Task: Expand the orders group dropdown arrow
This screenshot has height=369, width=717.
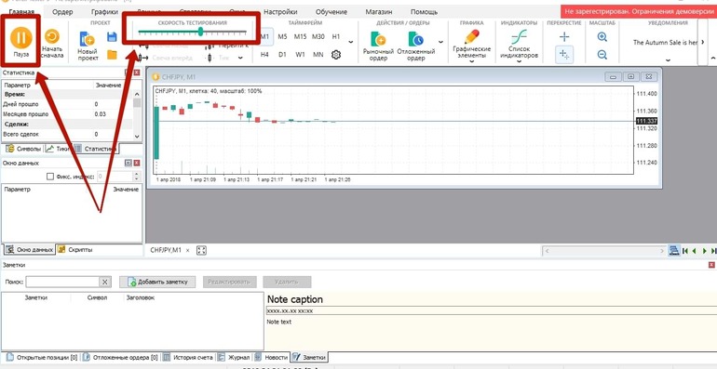Action: click(x=440, y=42)
